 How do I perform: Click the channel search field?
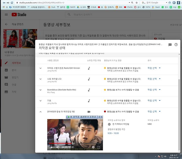click(108, 14)
